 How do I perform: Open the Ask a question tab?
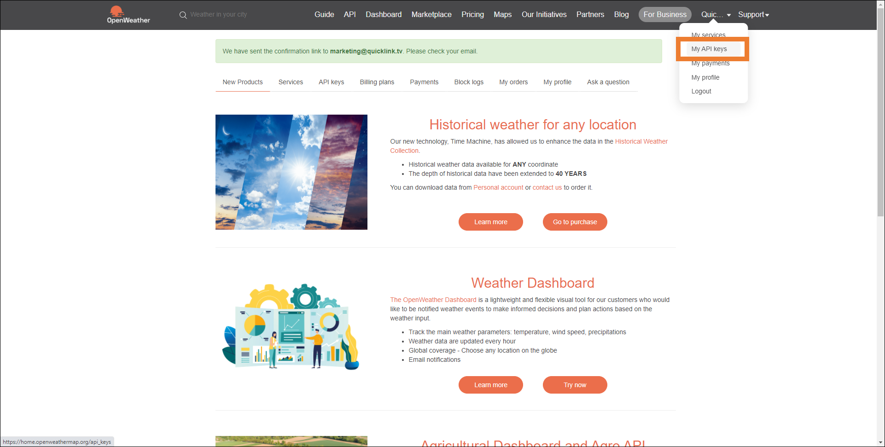608,82
